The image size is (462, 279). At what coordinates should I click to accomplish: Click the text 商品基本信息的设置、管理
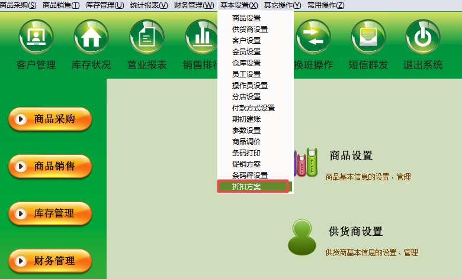[368, 177]
